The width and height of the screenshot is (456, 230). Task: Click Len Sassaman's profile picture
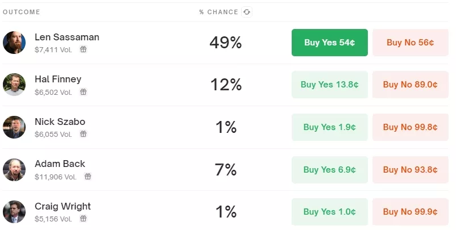coord(14,43)
